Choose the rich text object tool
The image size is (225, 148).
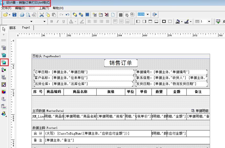coord(4,107)
